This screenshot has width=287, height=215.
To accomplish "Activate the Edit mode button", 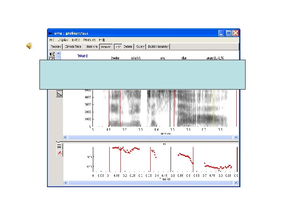I will click(x=118, y=47).
